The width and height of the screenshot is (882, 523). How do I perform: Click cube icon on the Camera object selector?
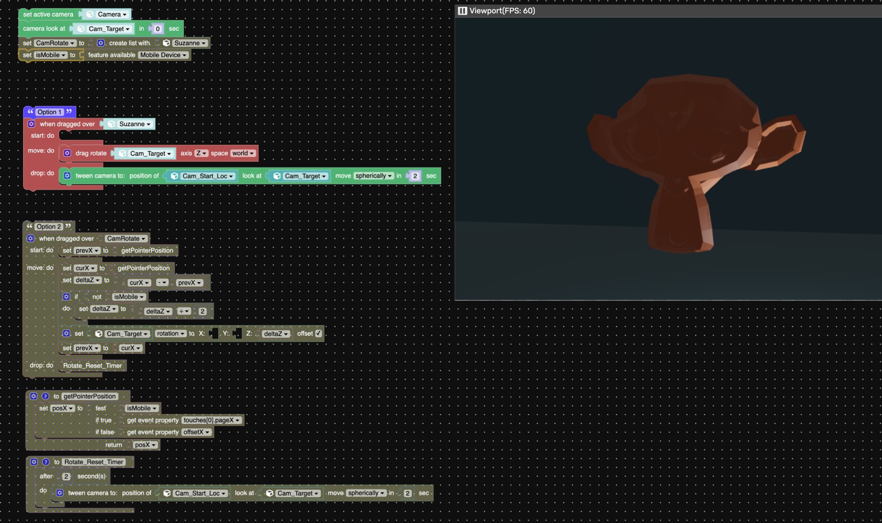[x=90, y=14]
